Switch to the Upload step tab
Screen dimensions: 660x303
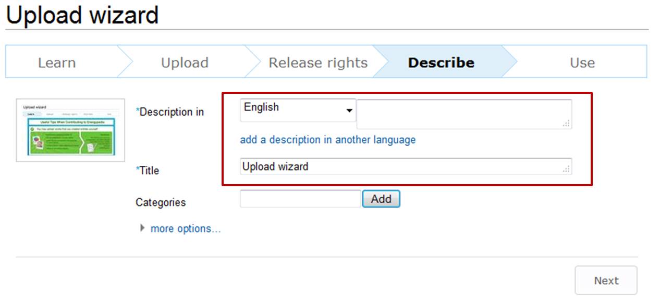coord(185,63)
